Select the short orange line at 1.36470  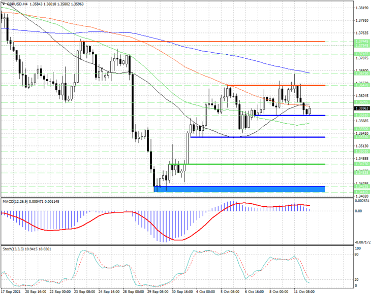point(276,85)
